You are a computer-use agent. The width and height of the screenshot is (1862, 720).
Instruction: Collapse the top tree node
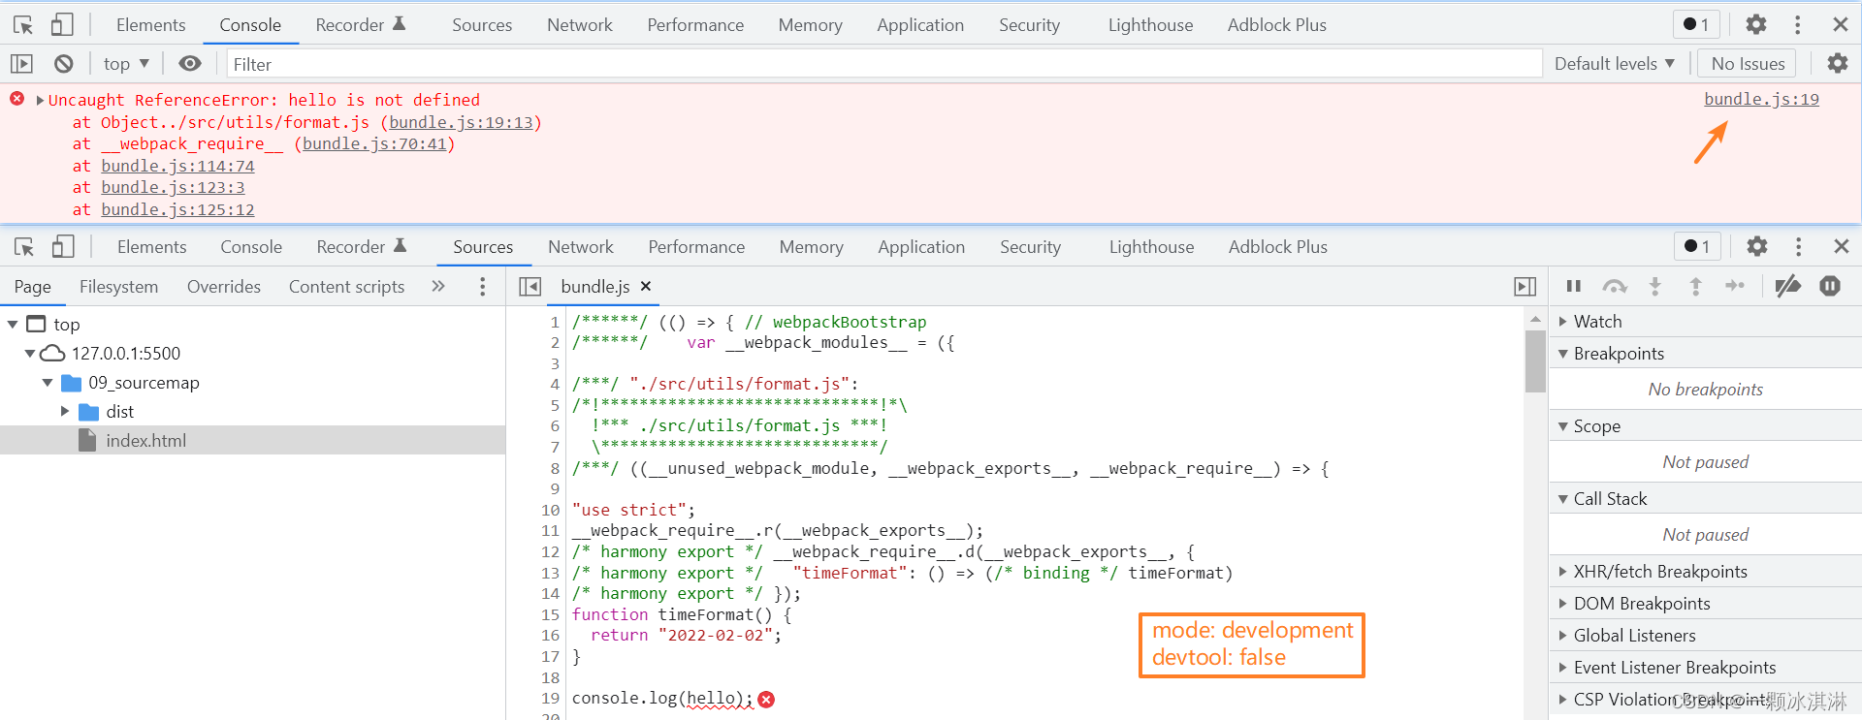13,325
